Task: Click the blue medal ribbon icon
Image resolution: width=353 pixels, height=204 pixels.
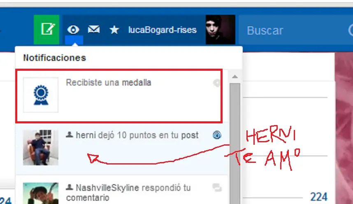Action: [x=41, y=95]
